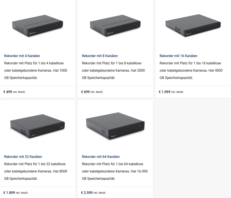Click the 8-channel recorder product image

115,27
